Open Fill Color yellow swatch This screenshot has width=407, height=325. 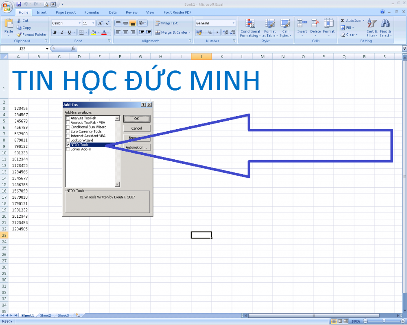pyautogui.click(x=94, y=32)
